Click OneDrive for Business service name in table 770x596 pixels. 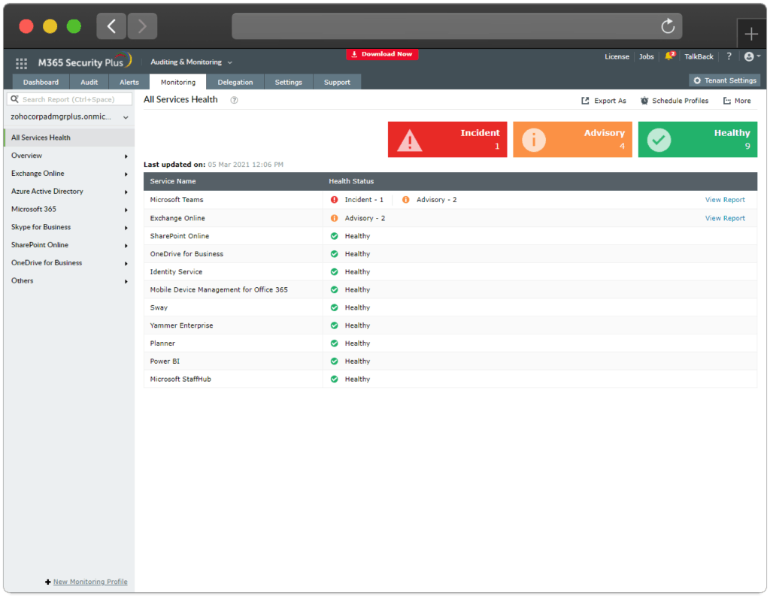[186, 254]
